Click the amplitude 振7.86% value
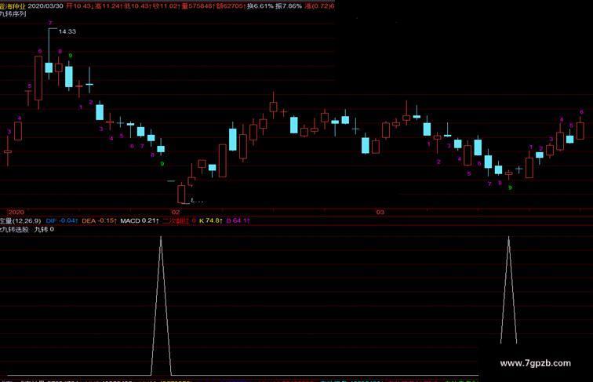Viewport: 593px width, 382px height. tap(289, 6)
